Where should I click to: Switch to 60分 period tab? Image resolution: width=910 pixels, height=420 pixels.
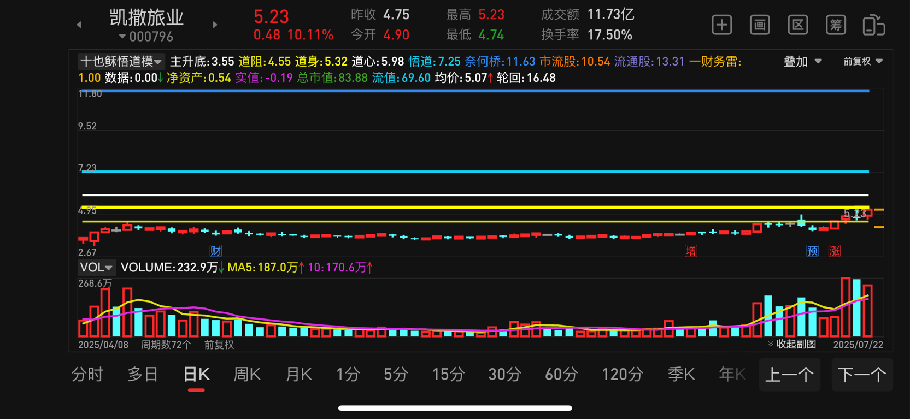click(x=561, y=375)
